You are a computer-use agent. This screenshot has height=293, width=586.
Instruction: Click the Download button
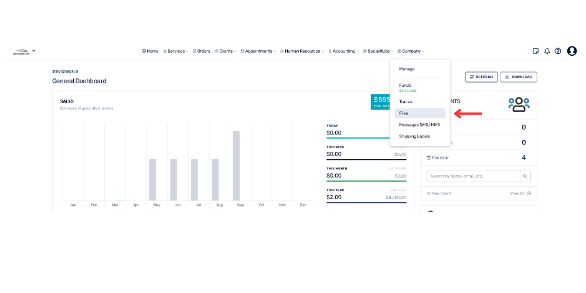click(518, 77)
